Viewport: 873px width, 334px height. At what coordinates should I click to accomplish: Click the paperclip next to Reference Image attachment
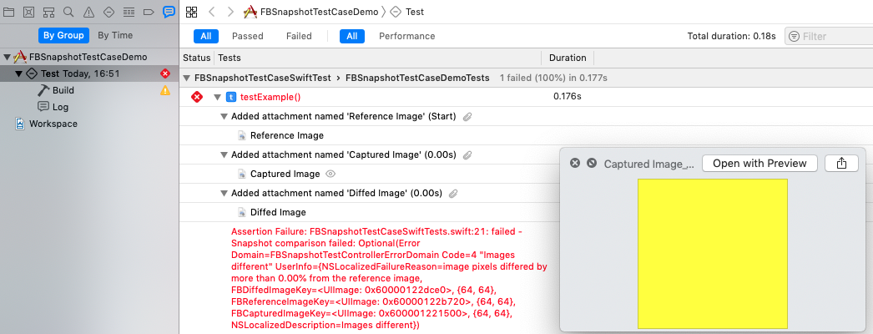point(467,117)
